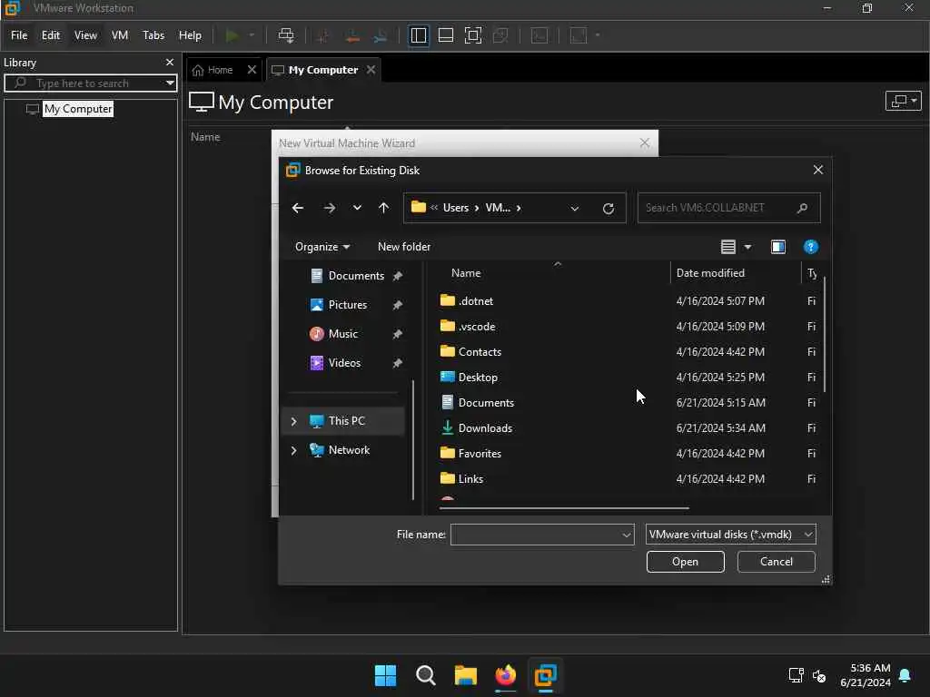
Task: Click the green Power On play icon
Action: coord(232,35)
